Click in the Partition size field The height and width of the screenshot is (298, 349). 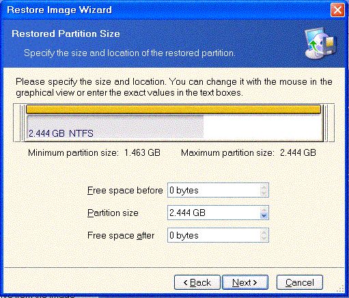(x=214, y=213)
